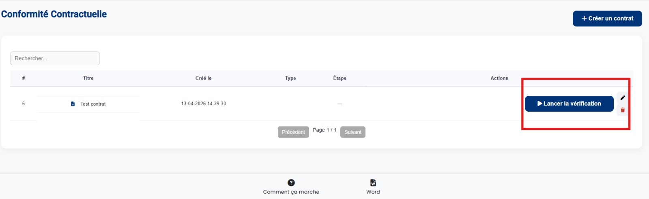Click the pencil edit icon
Image resolution: width=649 pixels, height=199 pixels.
623,97
